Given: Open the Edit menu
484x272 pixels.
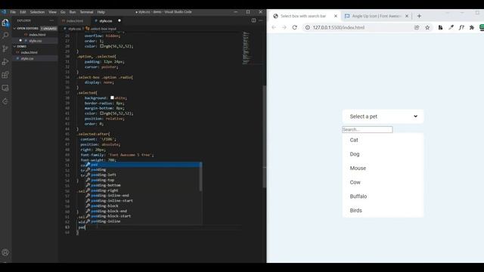Looking at the screenshot, I should (x=23, y=12).
